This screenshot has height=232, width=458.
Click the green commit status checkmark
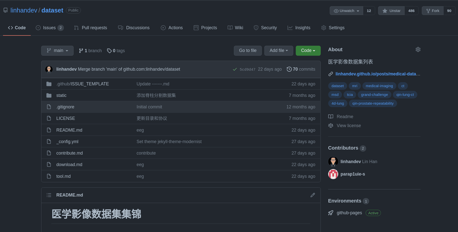[235, 69]
